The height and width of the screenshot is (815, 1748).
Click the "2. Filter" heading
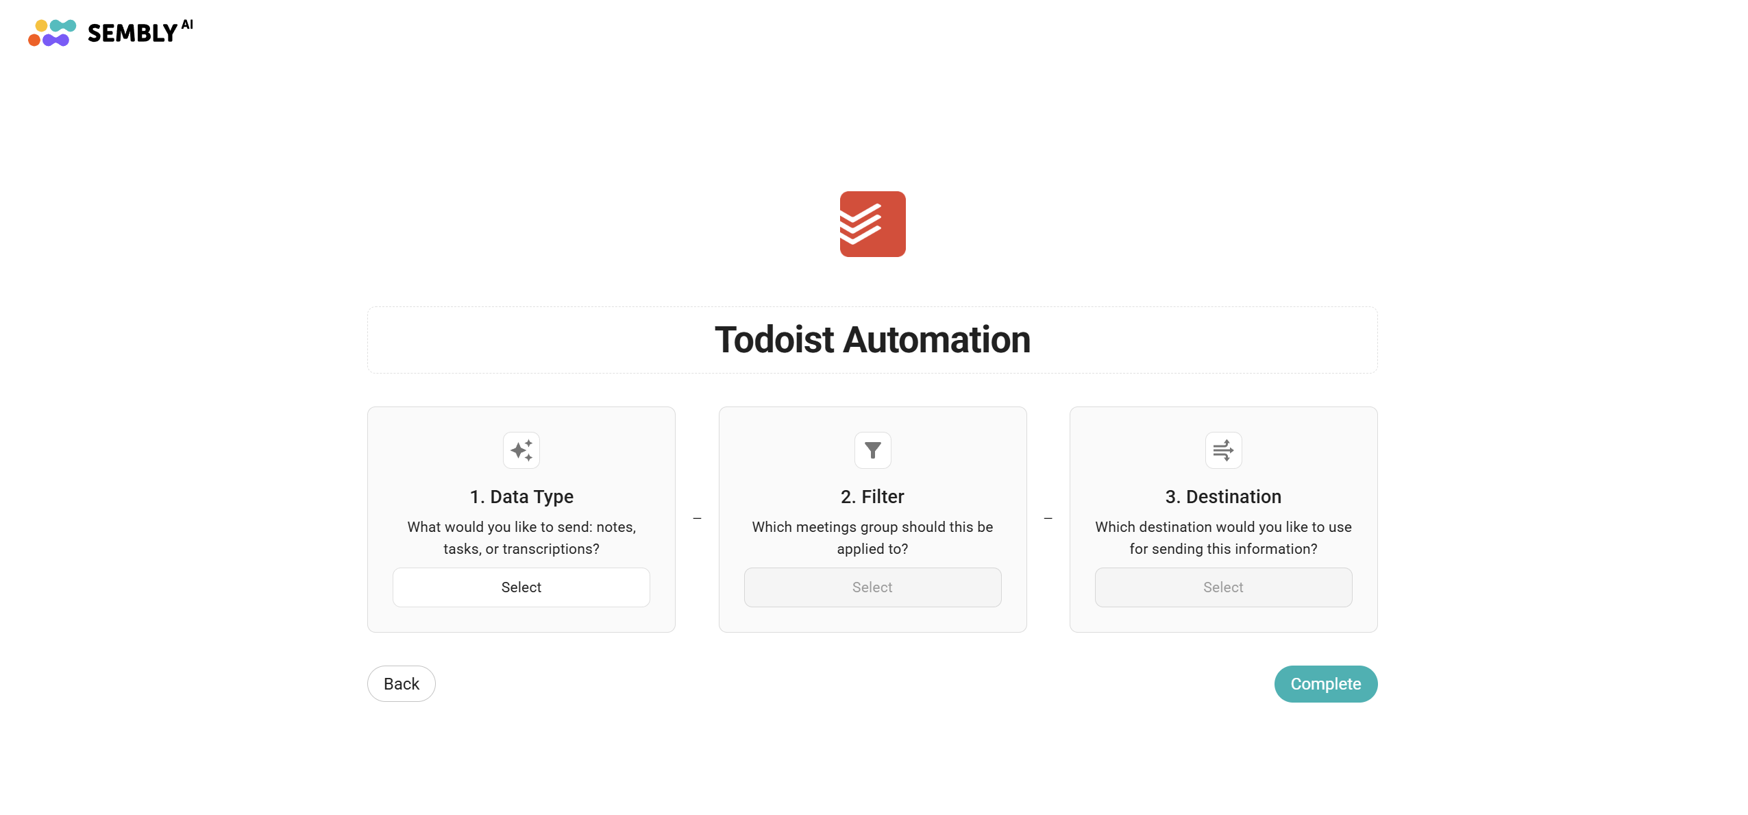point(872,497)
